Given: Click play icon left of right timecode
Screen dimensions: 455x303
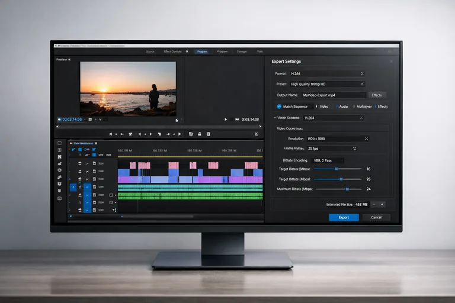Looking at the screenshot, I should pos(226,120).
